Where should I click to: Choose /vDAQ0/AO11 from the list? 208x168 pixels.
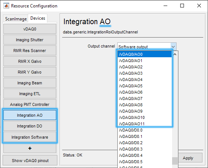[145, 124]
